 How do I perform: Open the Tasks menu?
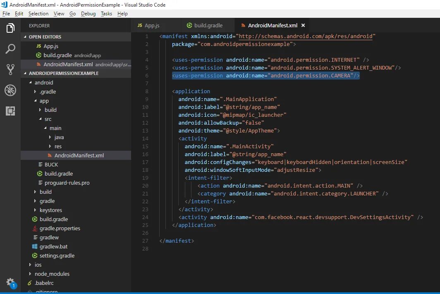tap(106, 14)
